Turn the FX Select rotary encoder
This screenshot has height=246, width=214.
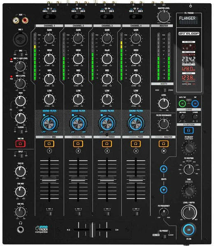pos(189,148)
